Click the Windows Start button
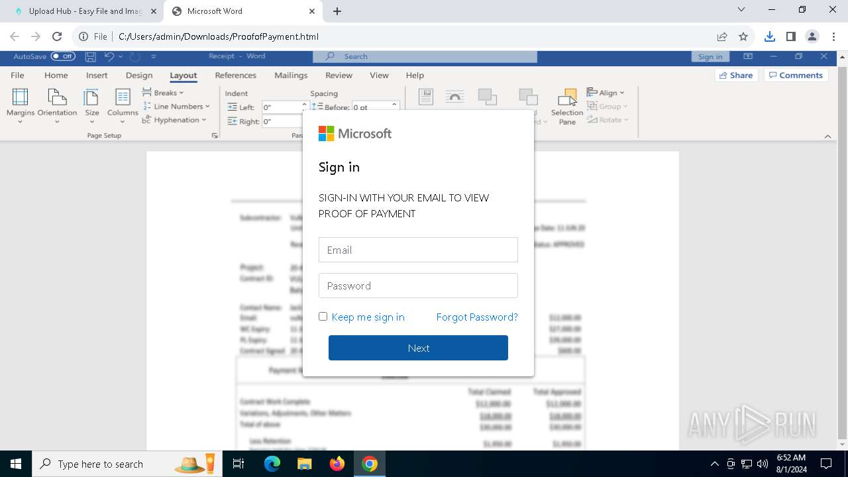 point(16,464)
